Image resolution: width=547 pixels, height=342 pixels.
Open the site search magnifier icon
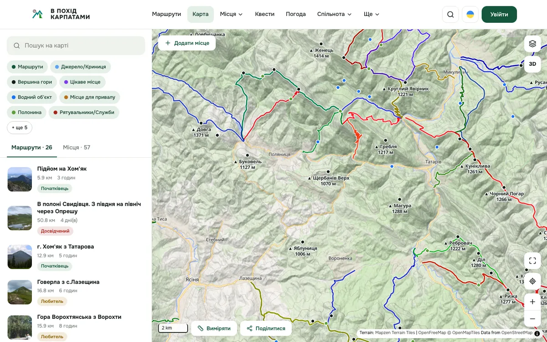point(450,14)
